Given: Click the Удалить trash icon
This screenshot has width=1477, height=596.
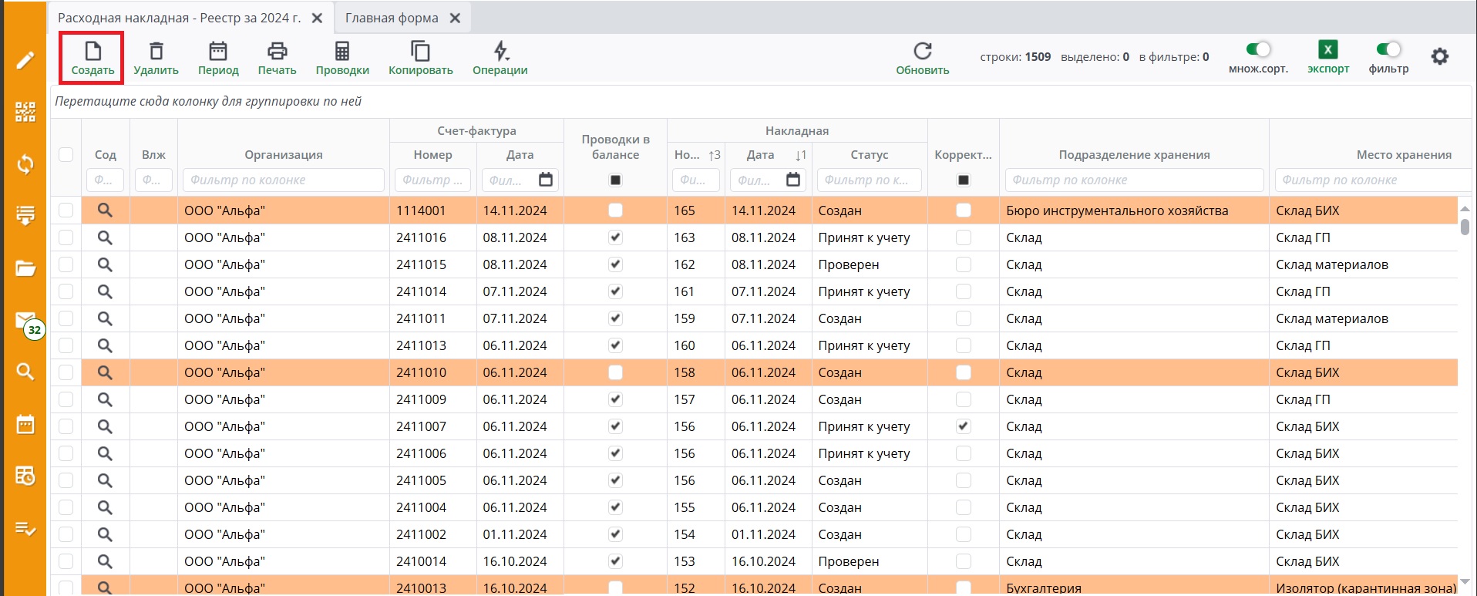Looking at the screenshot, I should 156,52.
